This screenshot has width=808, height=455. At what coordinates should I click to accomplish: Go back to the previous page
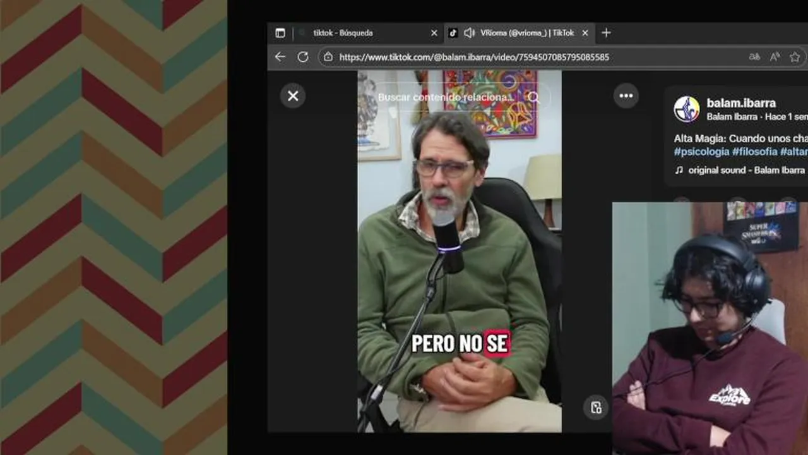click(x=280, y=57)
